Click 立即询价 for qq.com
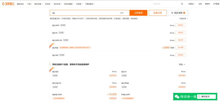 [x=180, y=25]
